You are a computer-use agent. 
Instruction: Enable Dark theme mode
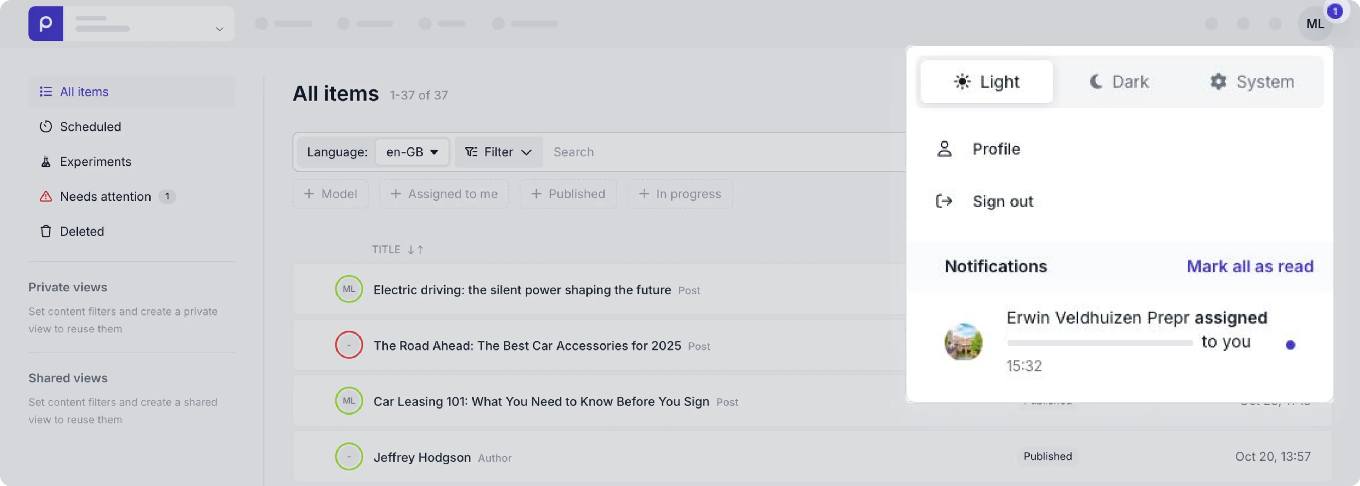pyautogui.click(x=1118, y=82)
